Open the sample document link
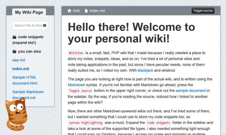Screen dimensions: 226x135 pos(190,91)
